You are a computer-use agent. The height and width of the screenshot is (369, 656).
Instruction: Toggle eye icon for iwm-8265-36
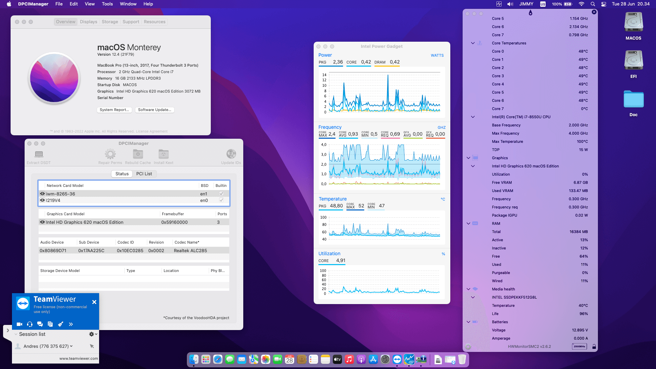click(x=42, y=194)
